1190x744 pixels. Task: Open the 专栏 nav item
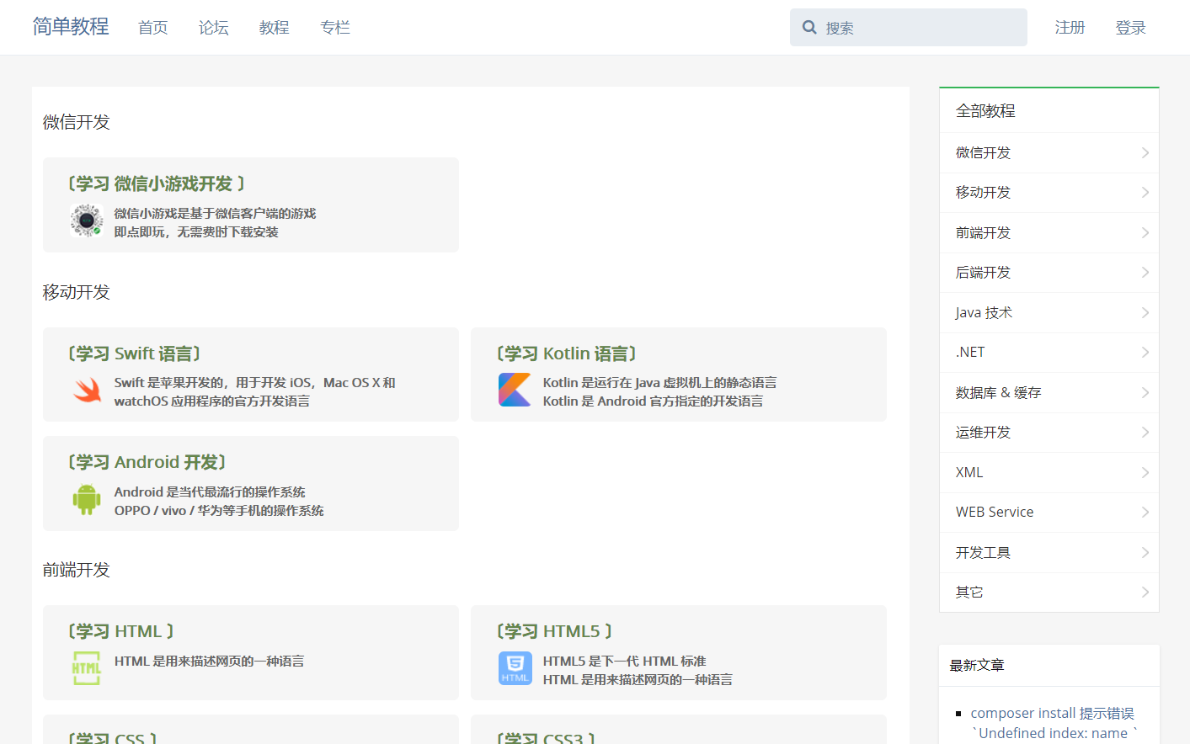(x=335, y=28)
